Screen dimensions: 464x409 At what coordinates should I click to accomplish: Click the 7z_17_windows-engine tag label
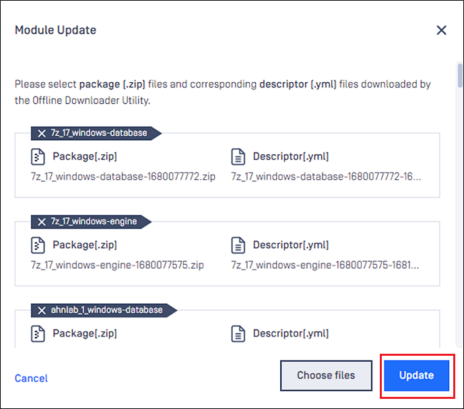pos(94,222)
